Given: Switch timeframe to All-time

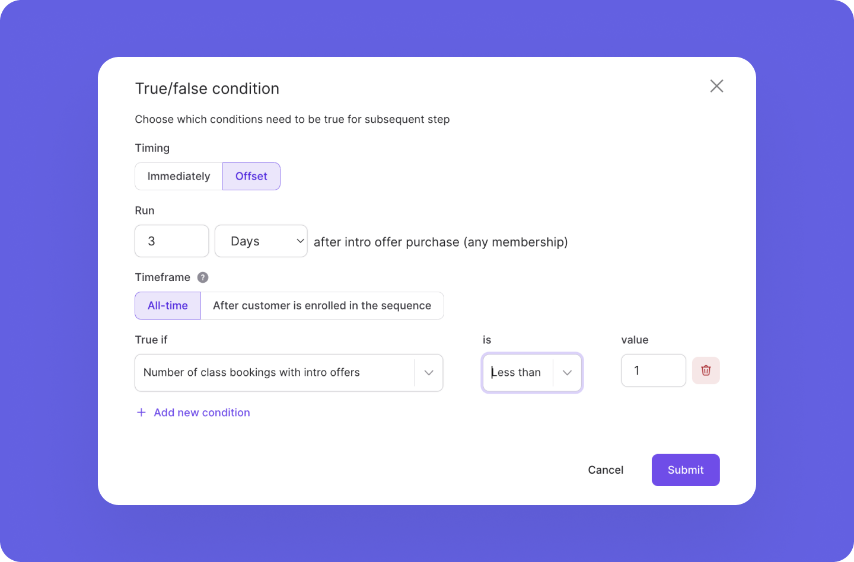Looking at the screenshot, I should click(167, 305).
